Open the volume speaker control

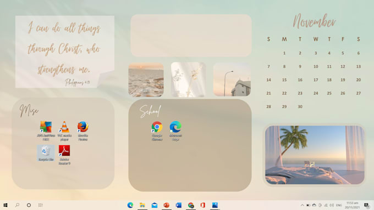coord(332,205)
